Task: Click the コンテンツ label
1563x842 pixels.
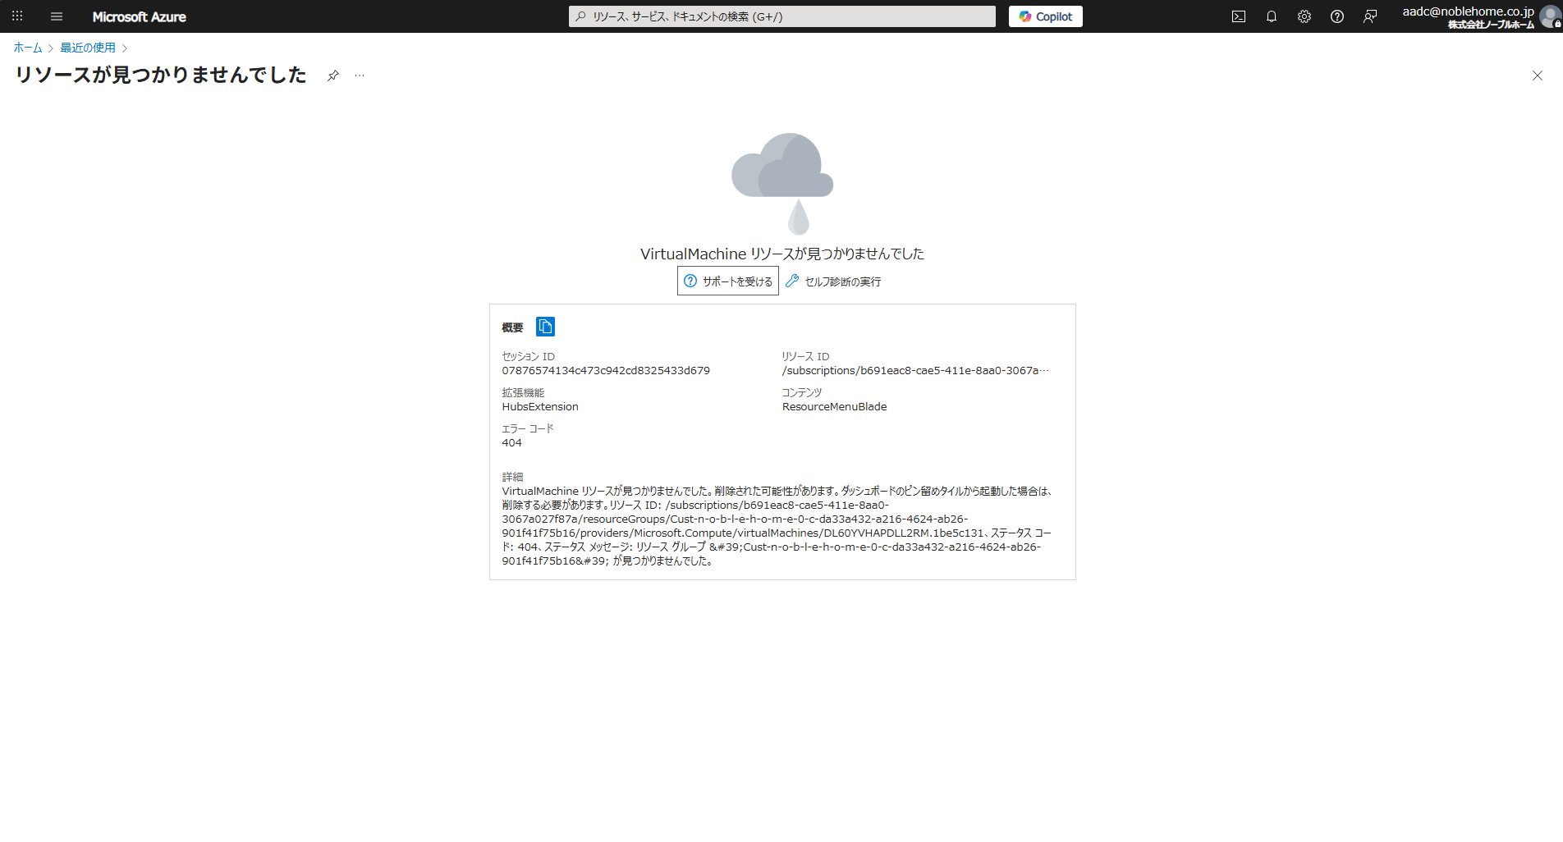Action: 801,392
